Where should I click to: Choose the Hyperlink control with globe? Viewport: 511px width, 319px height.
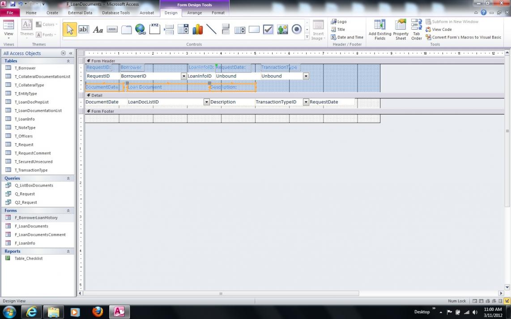[141, 30]
